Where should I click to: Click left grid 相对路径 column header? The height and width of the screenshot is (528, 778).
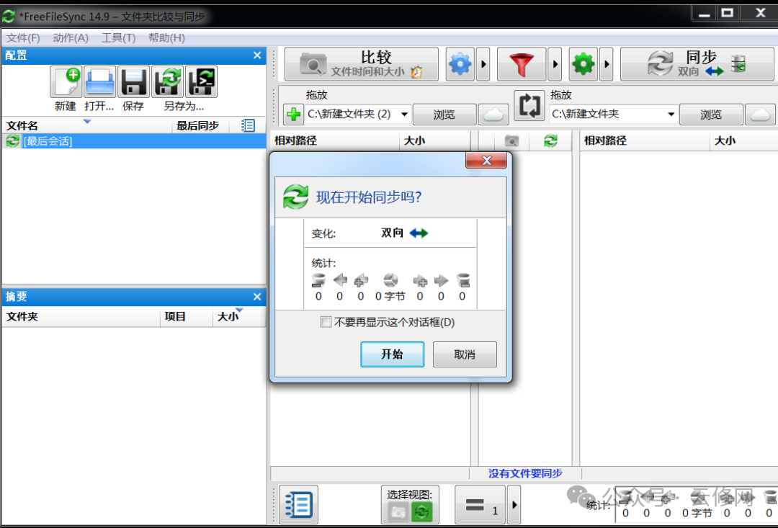click(335, 140)
